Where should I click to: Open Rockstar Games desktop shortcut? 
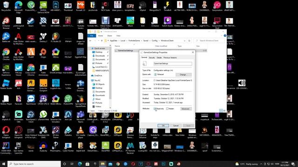[x=31, y=85]
